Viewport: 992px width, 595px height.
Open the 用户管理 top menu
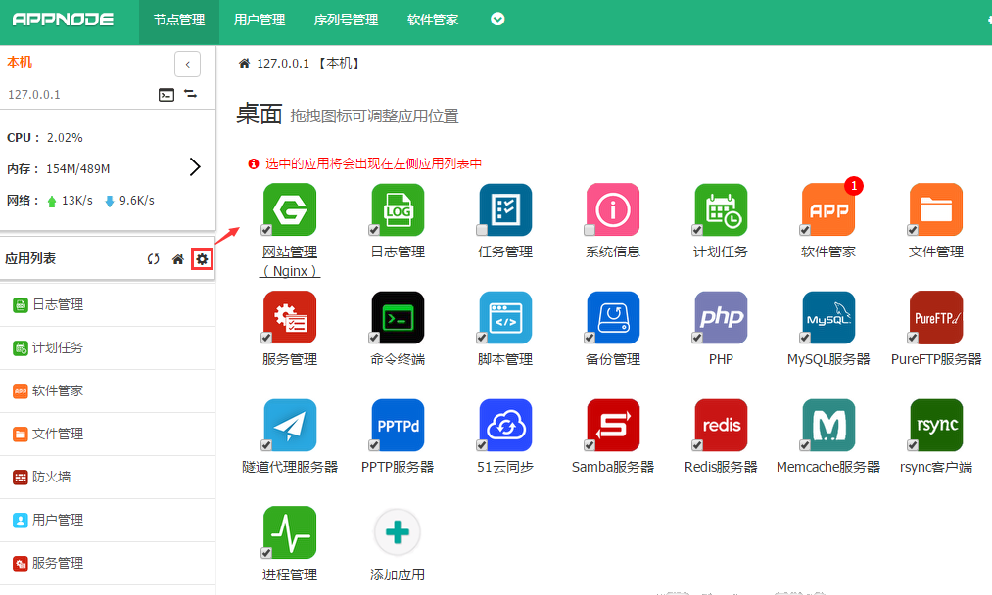260,21
